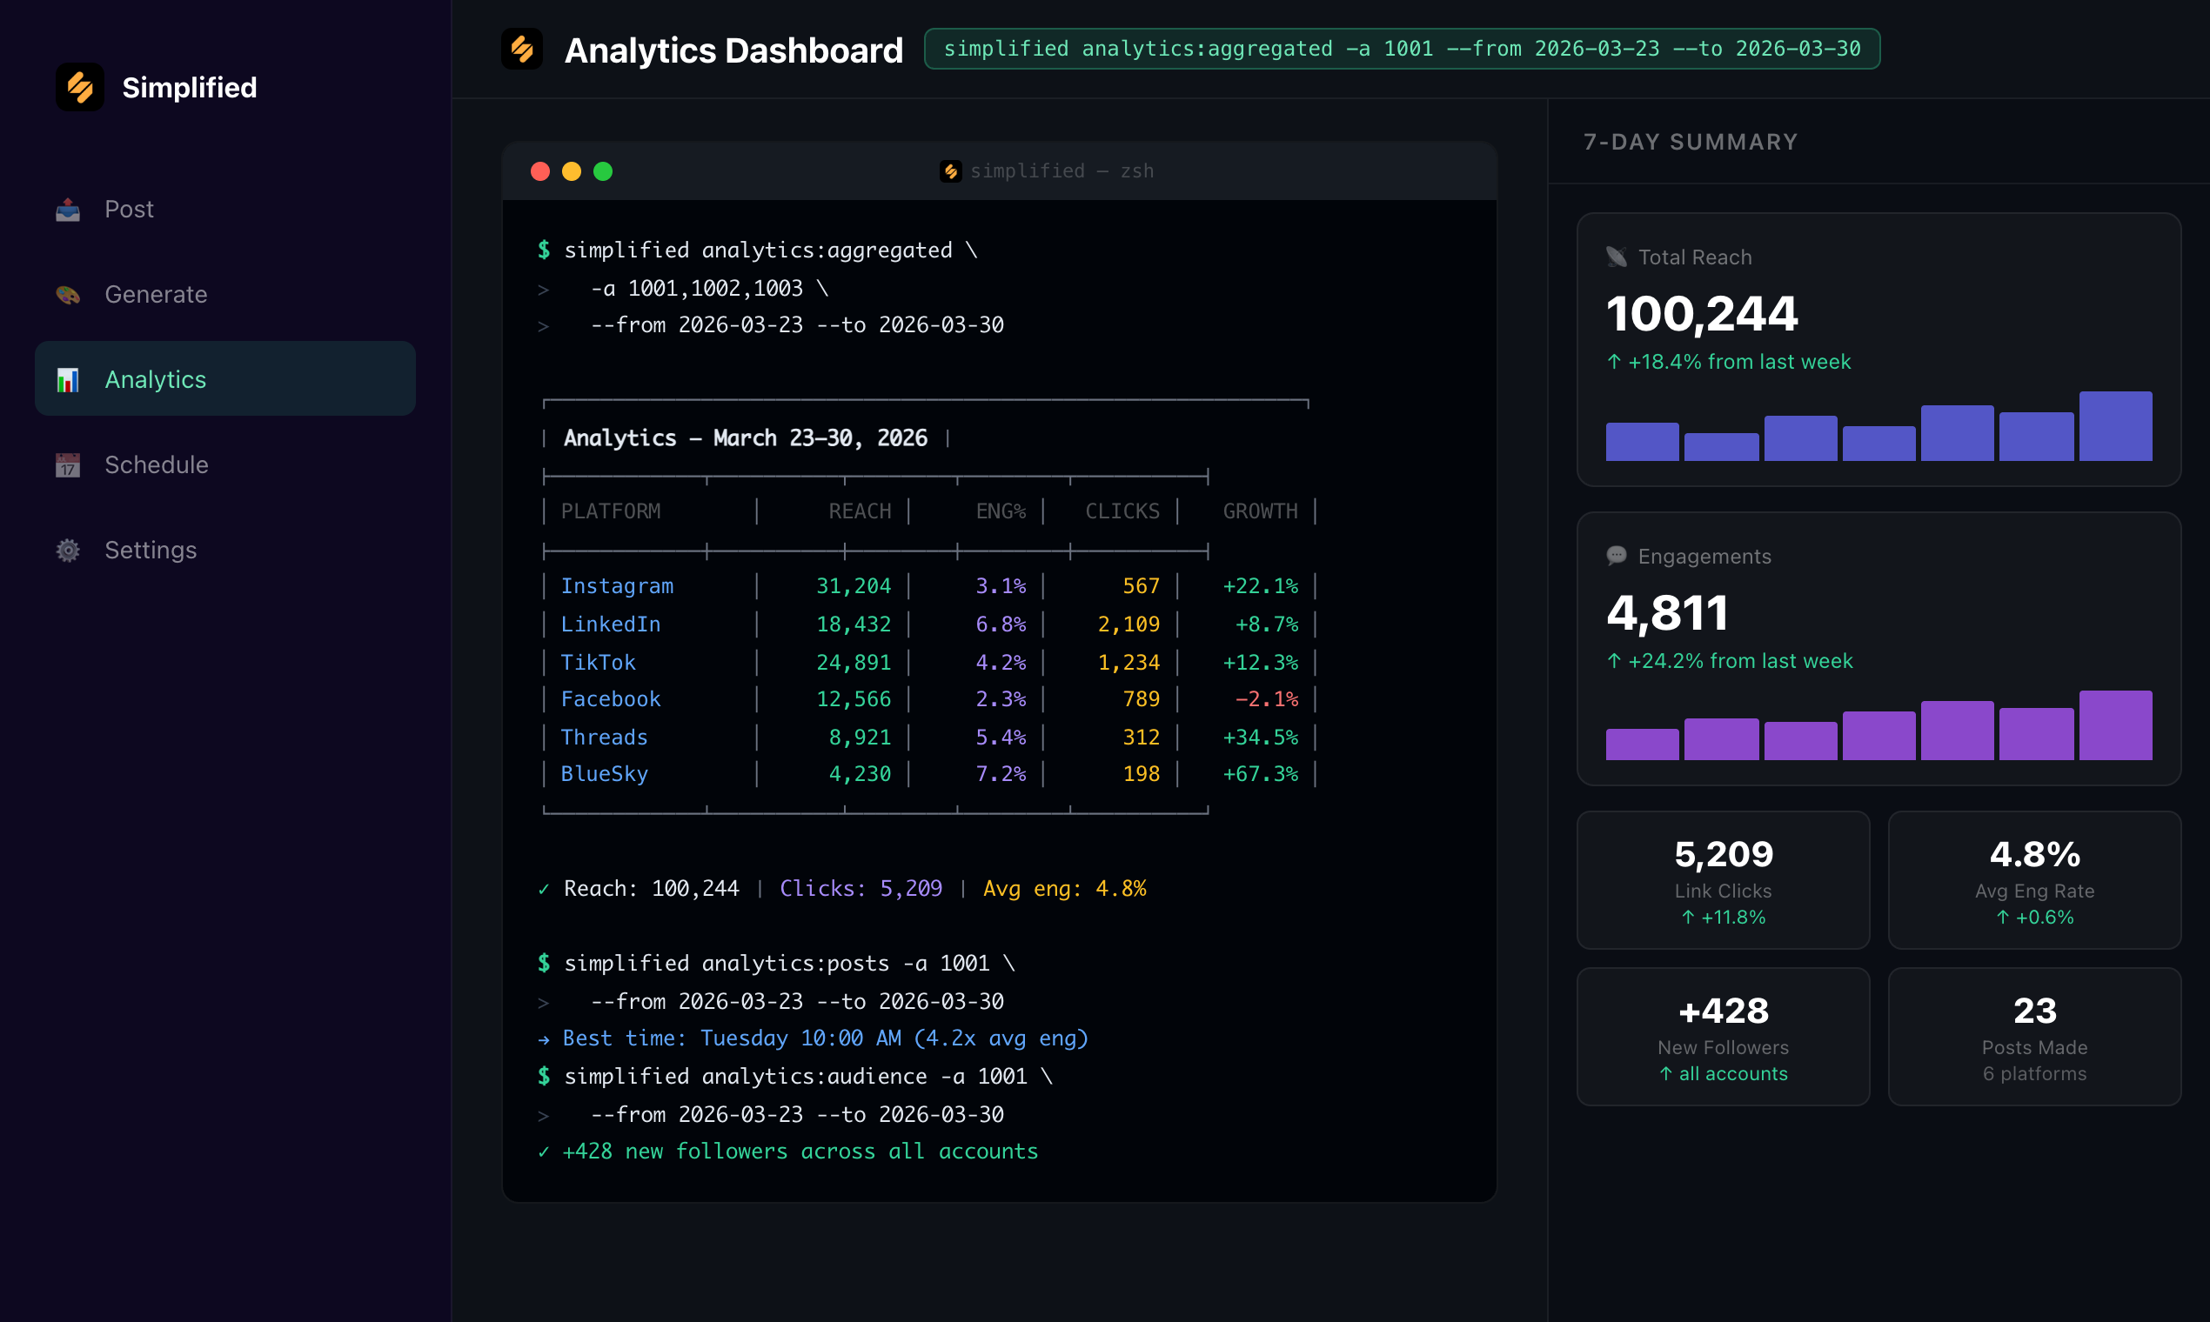The image size is (2210, 1322).
Task: Click the Generate palette icon
Action: (x=67, y=294)
